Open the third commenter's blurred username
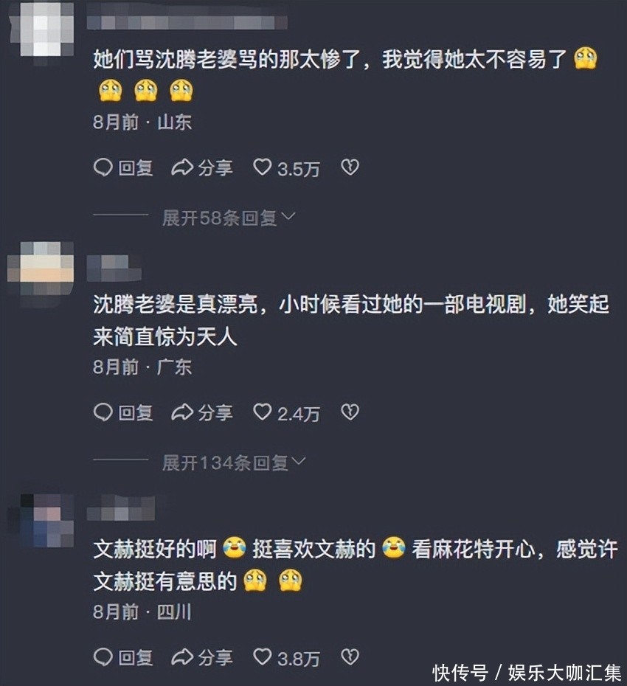This screenshot has height=686, width=627. pyautogui.click(x=121, y=508)
